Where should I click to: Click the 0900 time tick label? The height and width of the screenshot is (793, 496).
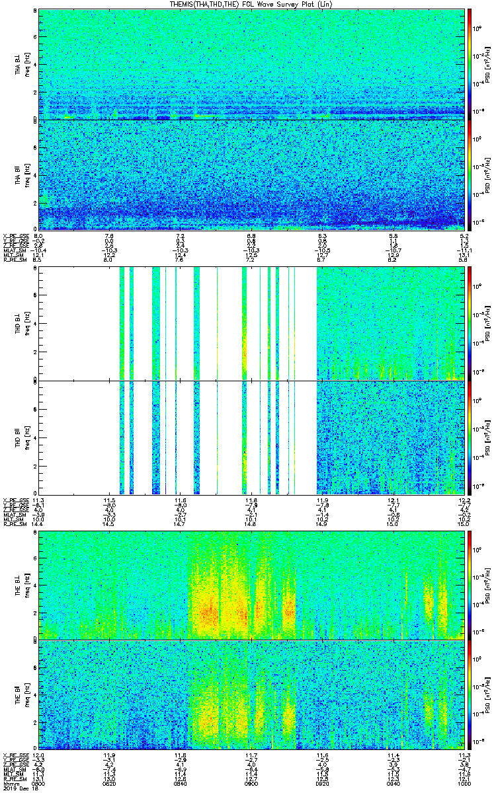[x=251, y=783]
